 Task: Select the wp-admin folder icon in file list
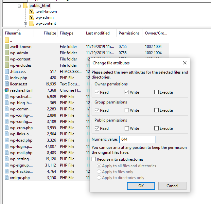coord(7,53)
